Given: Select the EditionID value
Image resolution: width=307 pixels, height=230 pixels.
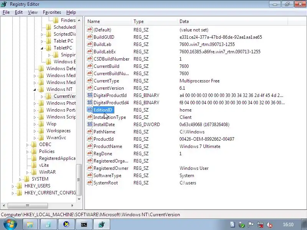Looking at the screenshot, I should 103,110.
